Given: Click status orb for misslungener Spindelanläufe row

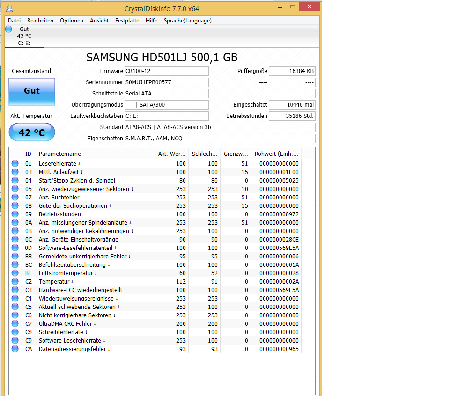Looking at the screenshot, I should (15, 222).
